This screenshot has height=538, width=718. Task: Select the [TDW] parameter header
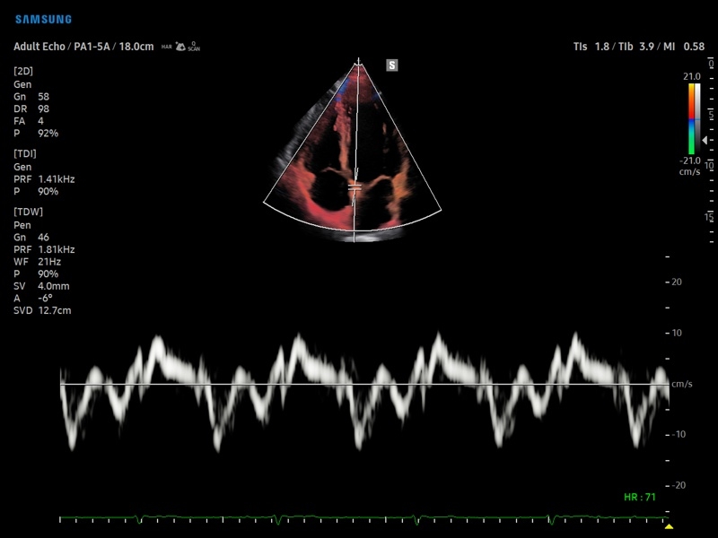(x=28, y=211)
